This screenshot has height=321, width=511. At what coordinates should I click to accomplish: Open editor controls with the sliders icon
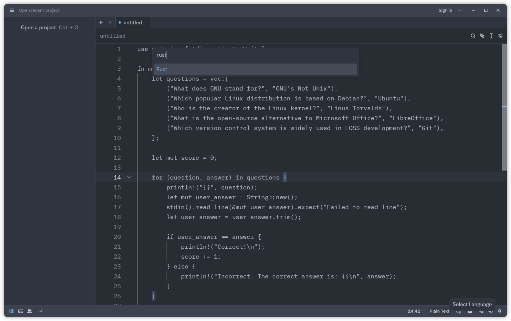[500, 35]
